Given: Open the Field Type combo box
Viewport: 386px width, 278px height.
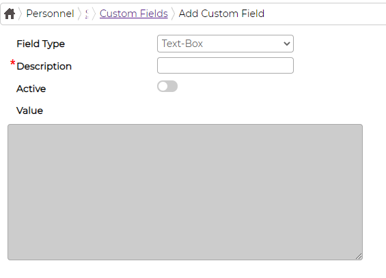Looking at the screenshot, I should click(225, 44).
